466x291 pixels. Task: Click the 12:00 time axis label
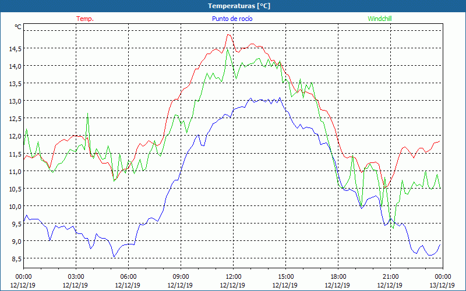click(233, 277)
